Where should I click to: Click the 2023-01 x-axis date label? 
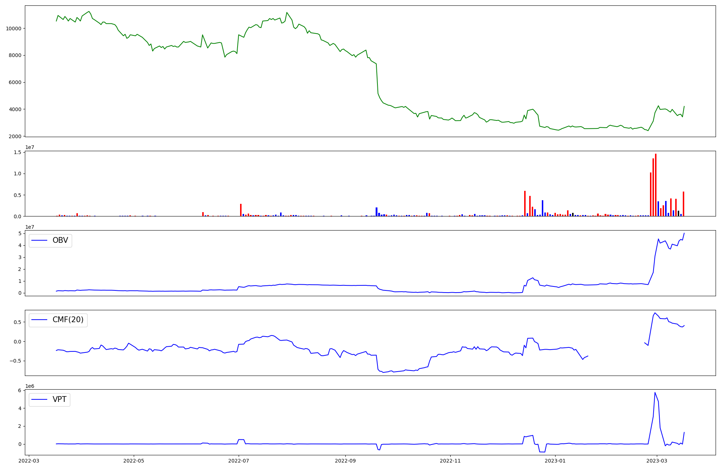[555, 461]
